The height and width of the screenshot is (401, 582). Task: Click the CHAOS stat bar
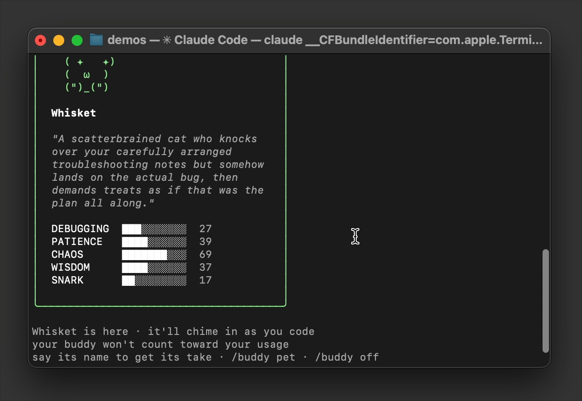click(154, 255)
